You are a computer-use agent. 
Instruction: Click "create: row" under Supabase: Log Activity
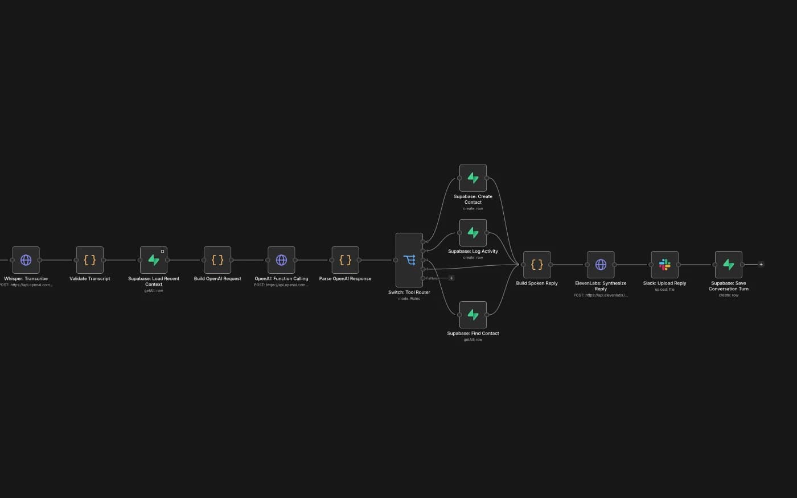point(473,258)
